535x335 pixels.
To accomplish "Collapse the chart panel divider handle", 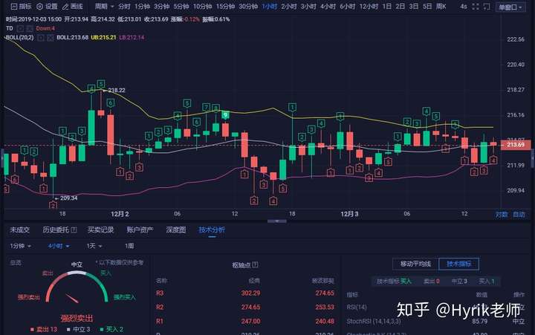I will [276, 221].
